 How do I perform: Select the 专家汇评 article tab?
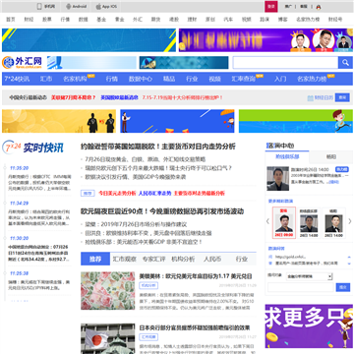(153, 259)
